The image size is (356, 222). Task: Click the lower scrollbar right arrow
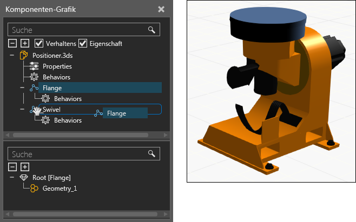tap(166, 214)
